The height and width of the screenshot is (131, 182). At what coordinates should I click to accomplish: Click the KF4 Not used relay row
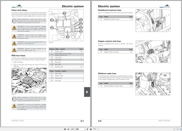66,80
